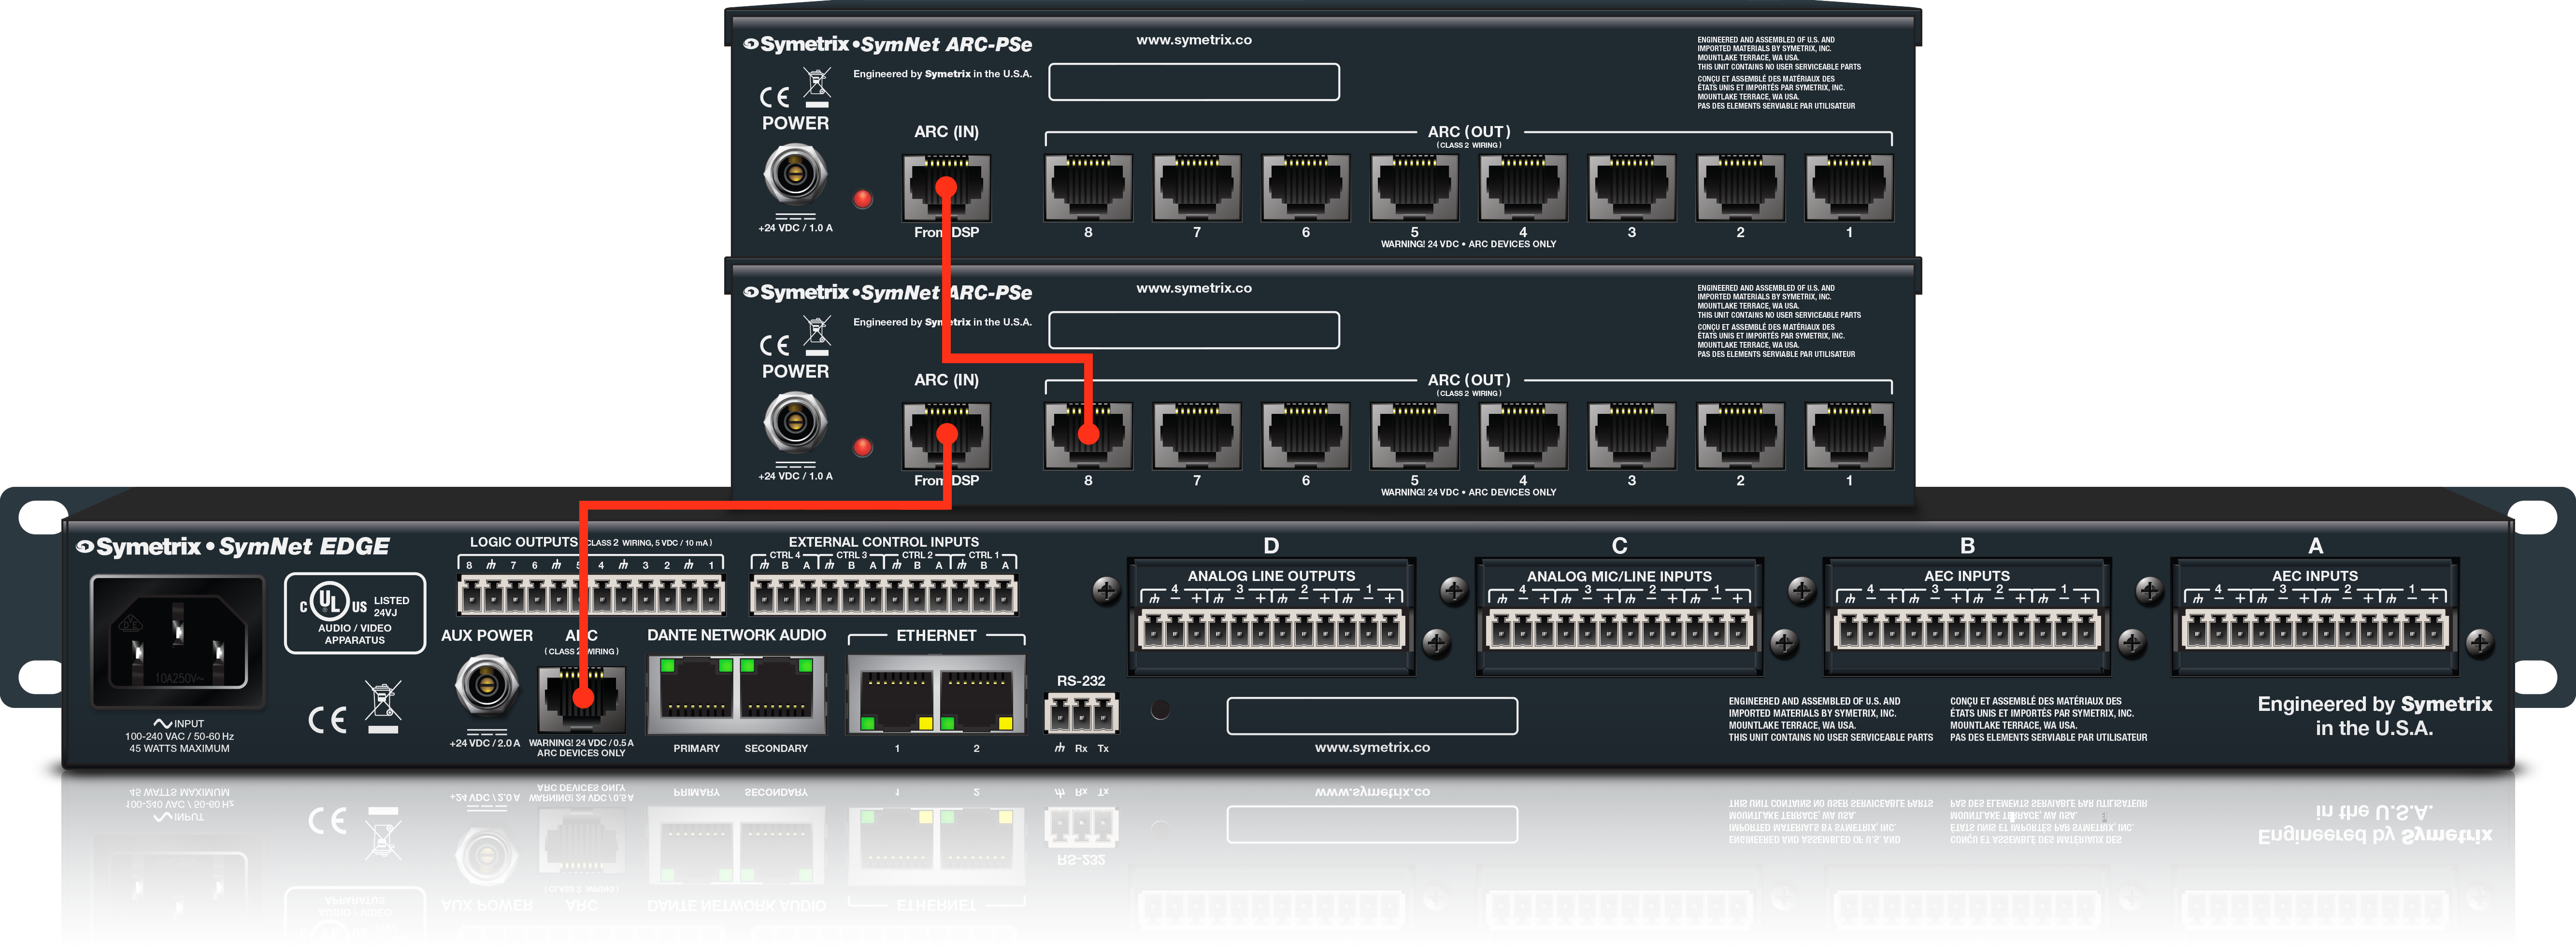Screen dimensions: 2576x948
Task: Click the crossed-out bin symbol on the EDGE
Action: click(x=383, y=706)
